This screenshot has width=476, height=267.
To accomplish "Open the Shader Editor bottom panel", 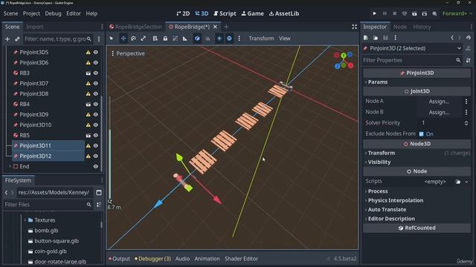I will (x=241, y=259).
